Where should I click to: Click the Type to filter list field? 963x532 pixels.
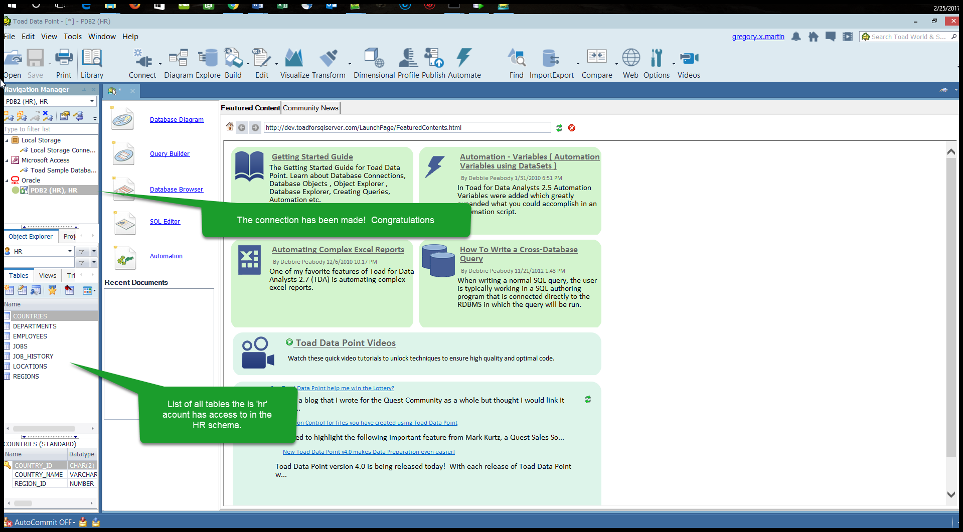pyautogui.click(x=50, y=129)
